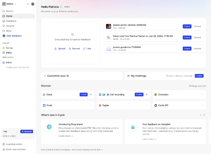This screenshot has width=211, height=154.
Task: Click the New feedback target icon
Action: (x=4, y=36)
